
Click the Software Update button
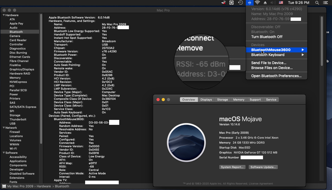pos(263,167)
